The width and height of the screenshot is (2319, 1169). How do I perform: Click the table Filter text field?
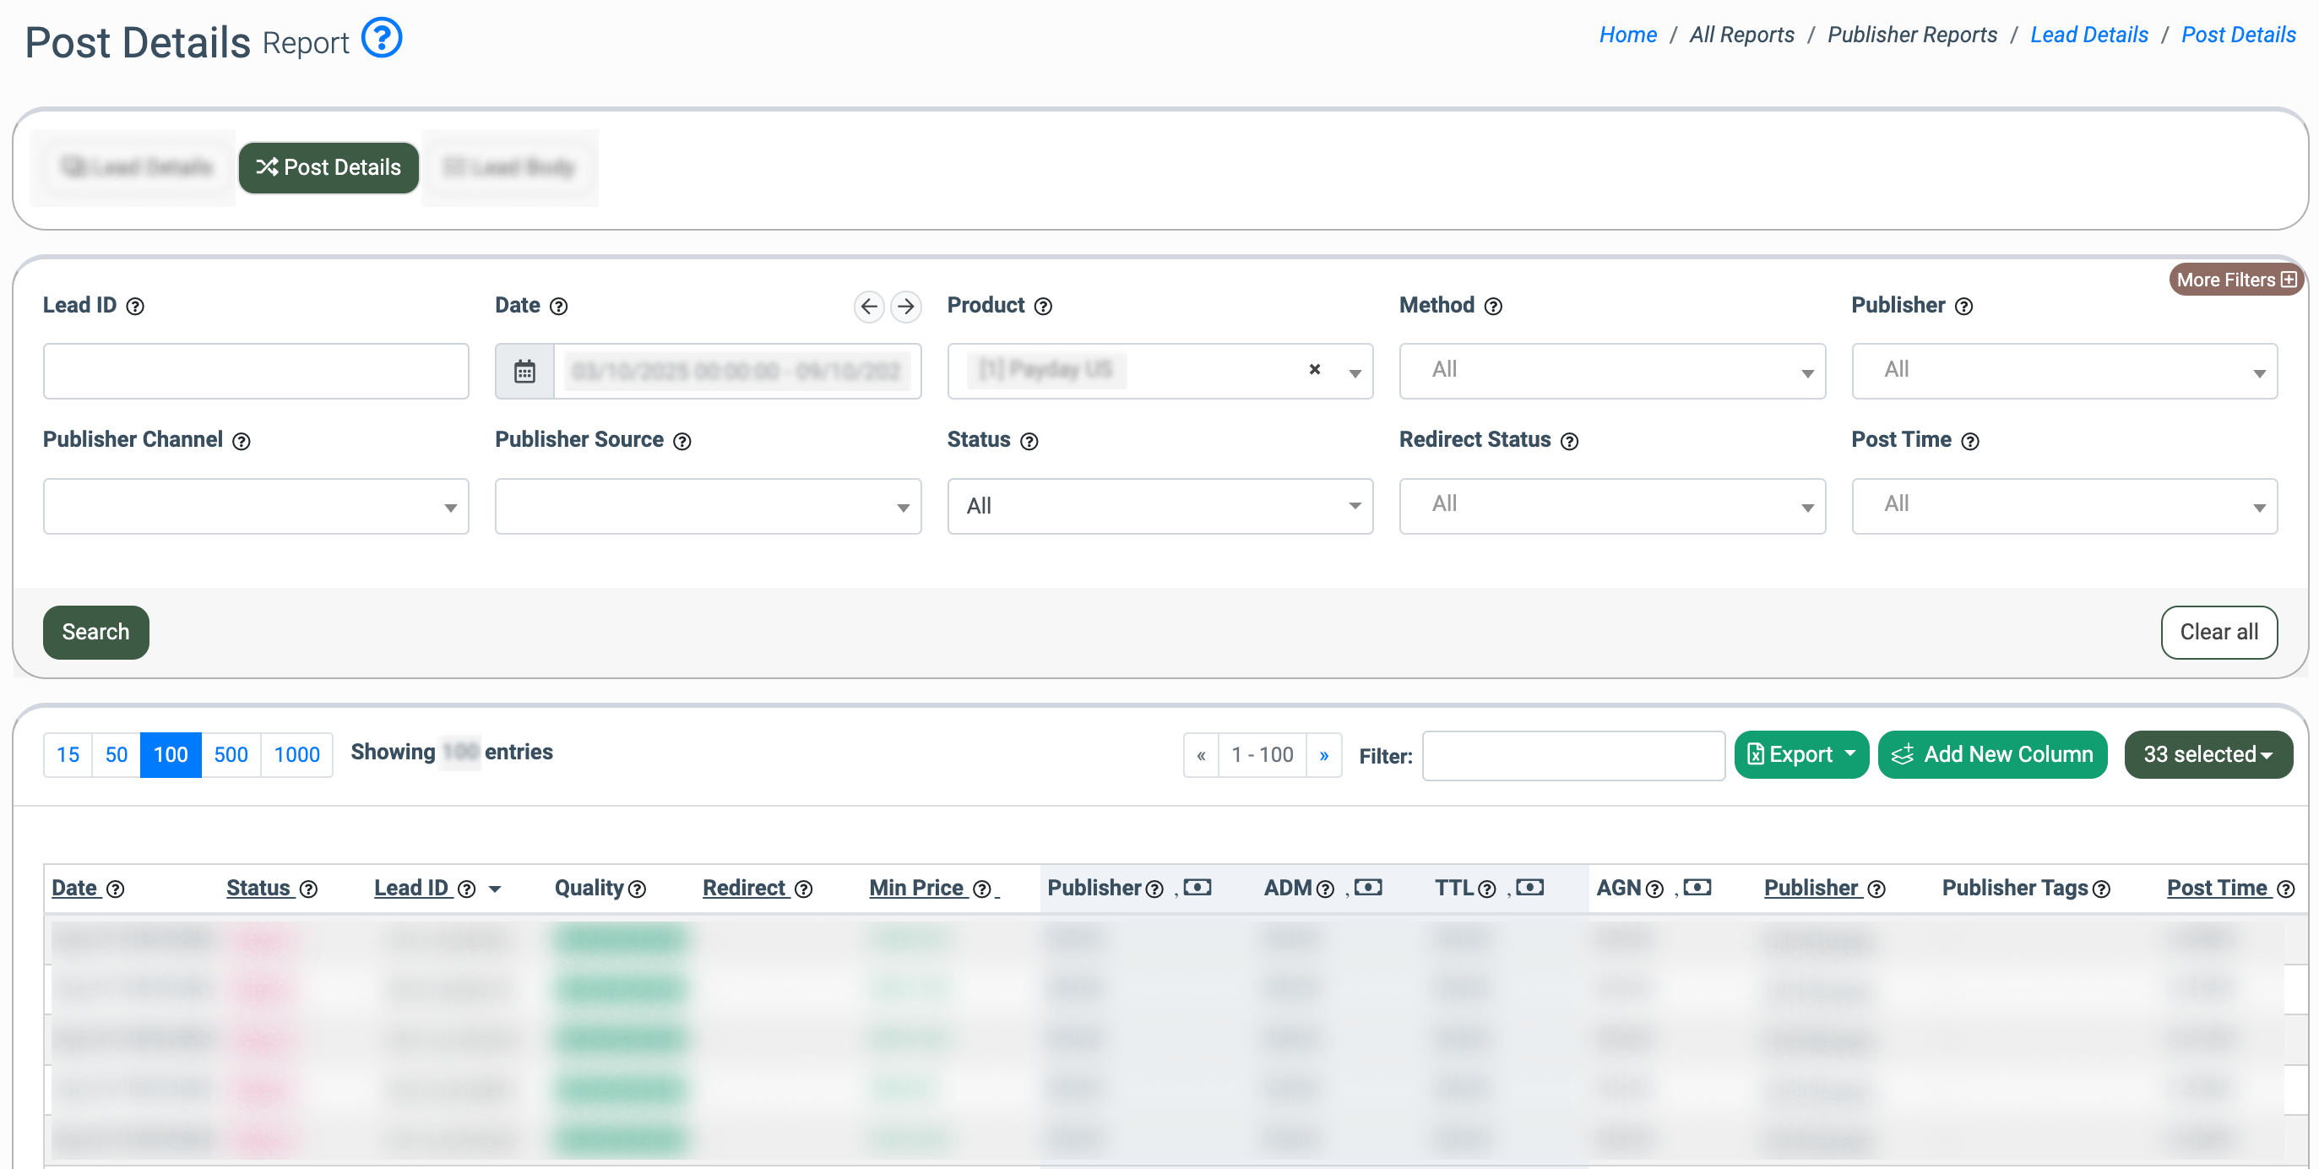1572,756
